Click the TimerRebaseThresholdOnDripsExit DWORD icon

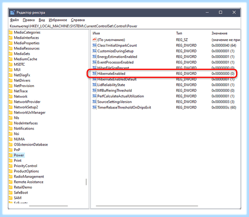click(x=94, y=107)
